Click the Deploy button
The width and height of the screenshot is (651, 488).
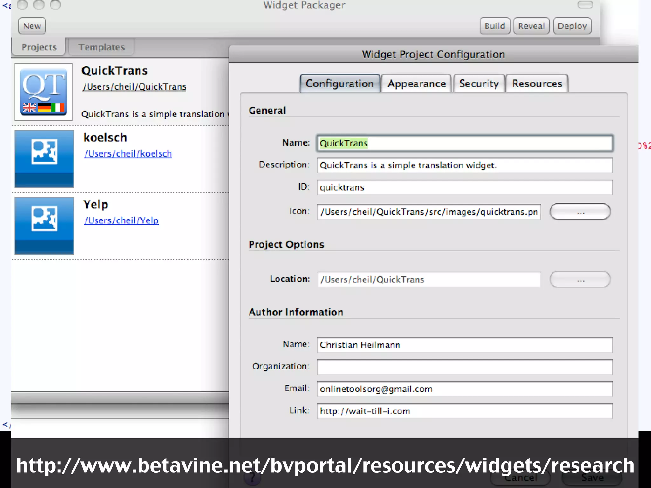point(572,26)
